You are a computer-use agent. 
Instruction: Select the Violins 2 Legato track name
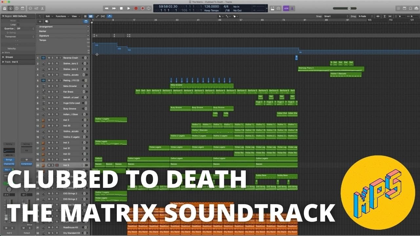pos(71,137)
